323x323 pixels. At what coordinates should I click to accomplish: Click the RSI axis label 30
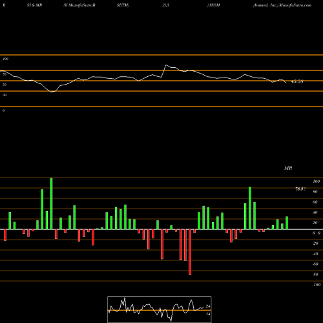pos(5,95)
